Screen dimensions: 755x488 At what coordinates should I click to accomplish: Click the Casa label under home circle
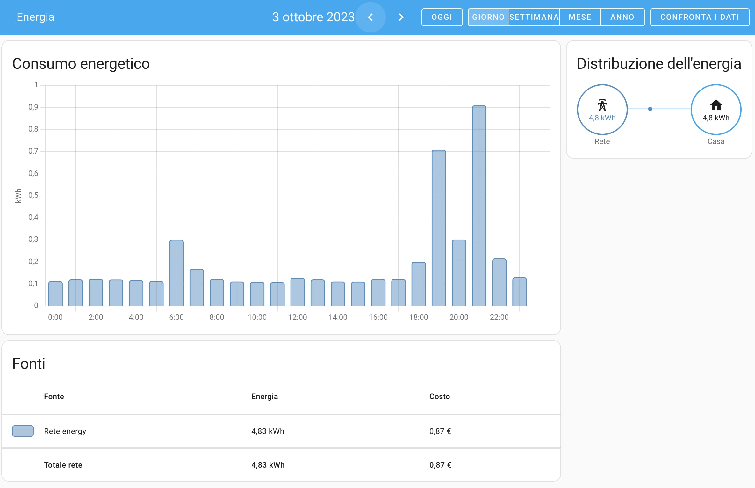[x=716, y=141]
